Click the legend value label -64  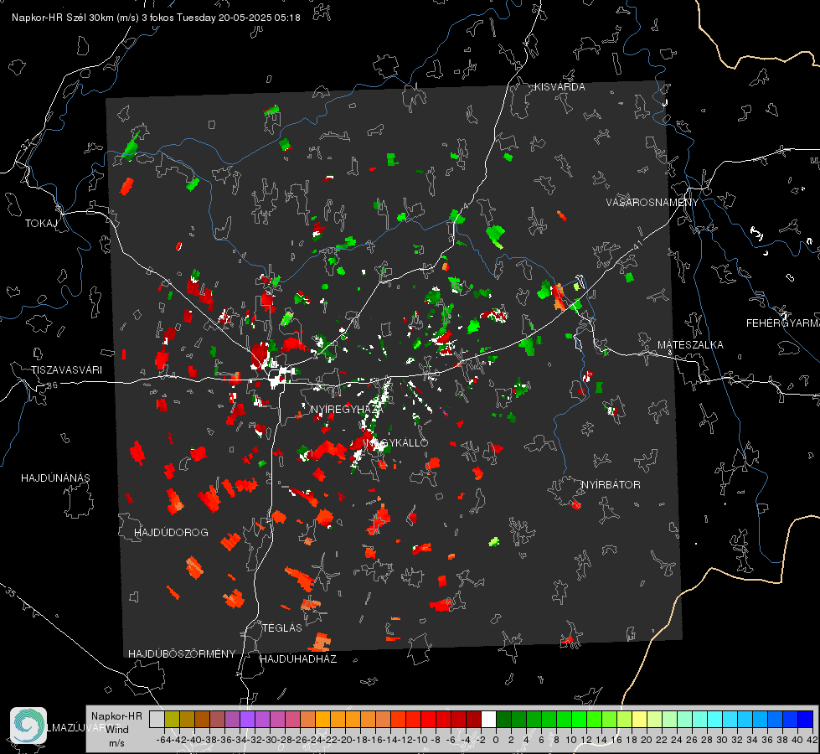tap(164, 740)
